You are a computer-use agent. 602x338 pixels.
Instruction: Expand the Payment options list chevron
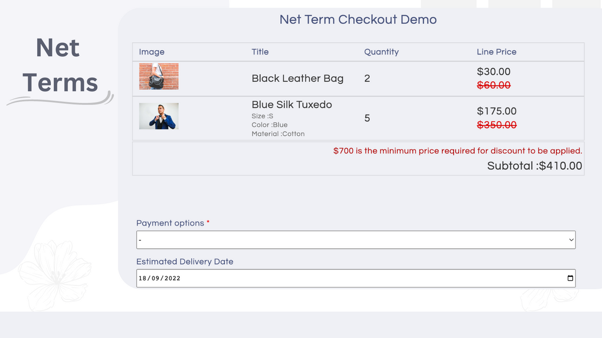[x=570, y=239]
